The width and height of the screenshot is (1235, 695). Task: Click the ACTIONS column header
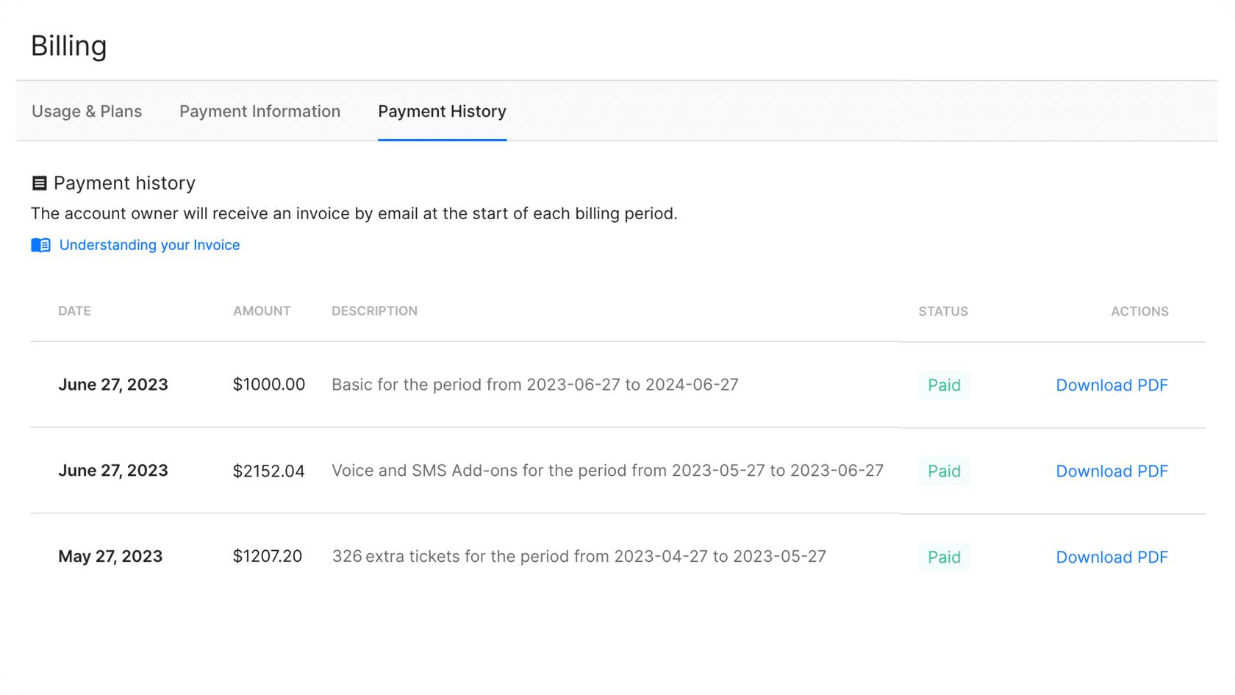point(1139,311)
